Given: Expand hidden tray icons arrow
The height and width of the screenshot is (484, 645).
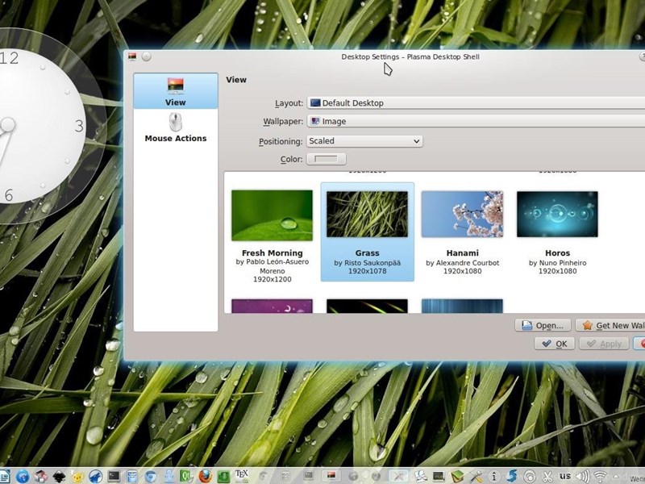Looking at the screenshot, I should (616, 477).
